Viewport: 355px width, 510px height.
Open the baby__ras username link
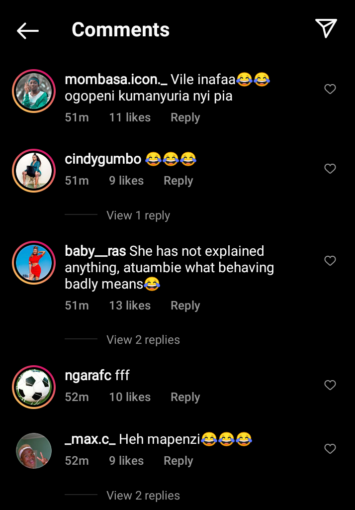[x=95, y=251]
